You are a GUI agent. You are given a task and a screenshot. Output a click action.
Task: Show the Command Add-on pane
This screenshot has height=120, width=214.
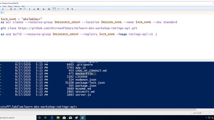(72, 9)
